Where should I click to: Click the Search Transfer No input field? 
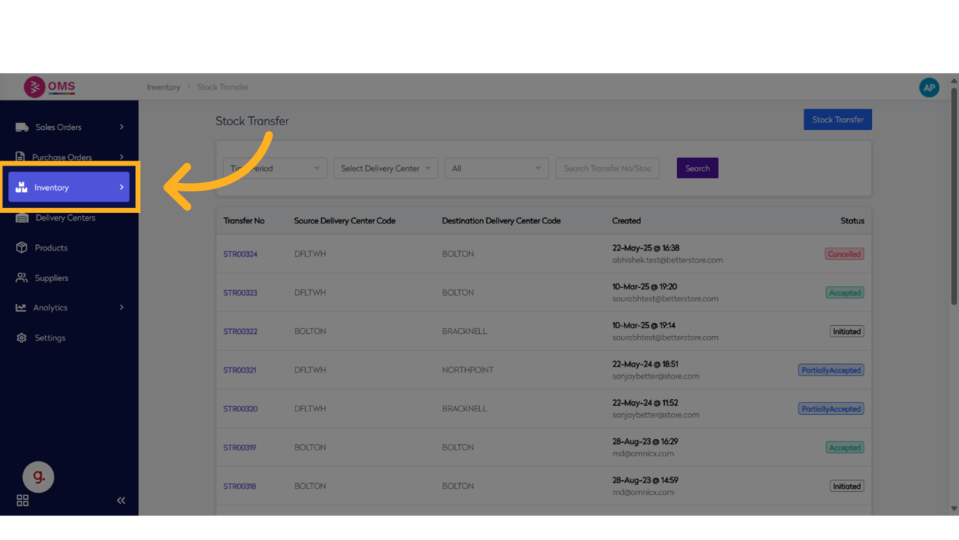coord(607,168)
